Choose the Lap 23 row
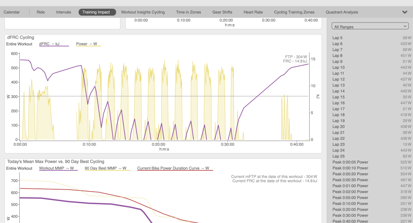 (x=371, y=145)
